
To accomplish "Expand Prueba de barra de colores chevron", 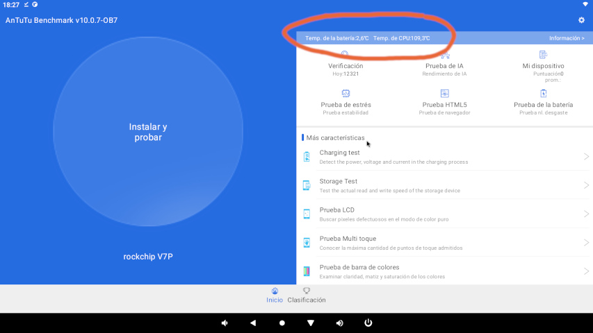I will [586, 271].
